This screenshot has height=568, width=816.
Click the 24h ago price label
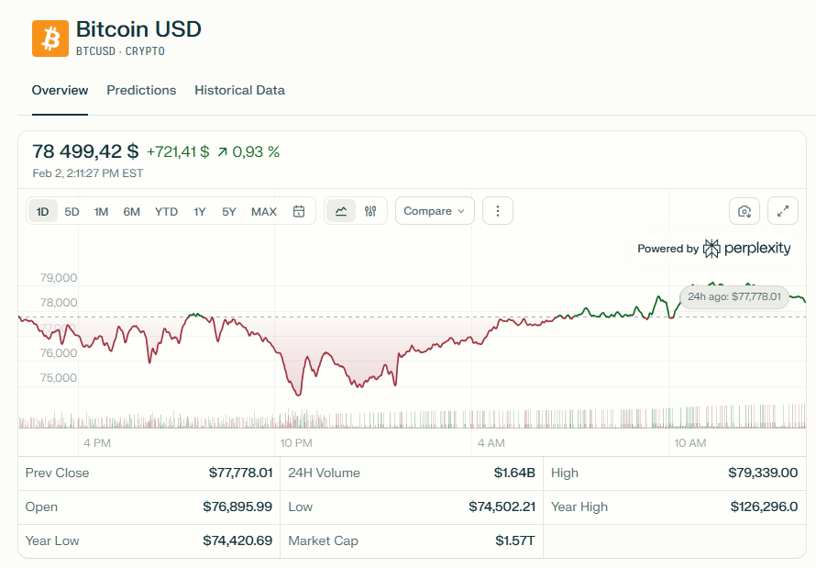click(734, 296)
